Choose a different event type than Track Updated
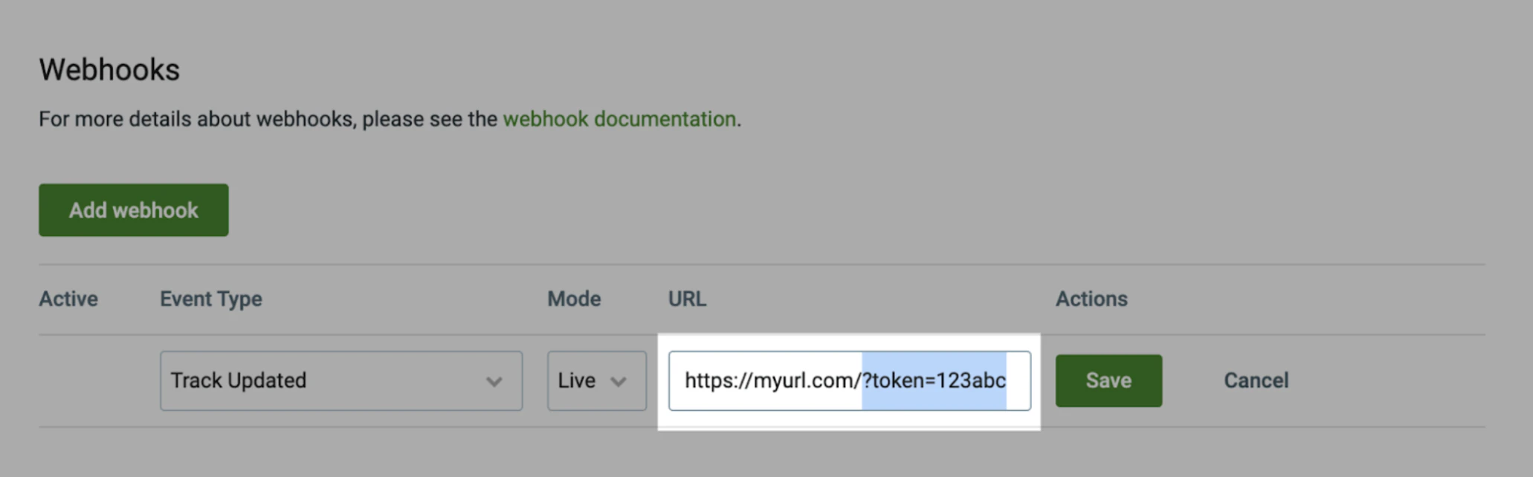 pos(341,380)
